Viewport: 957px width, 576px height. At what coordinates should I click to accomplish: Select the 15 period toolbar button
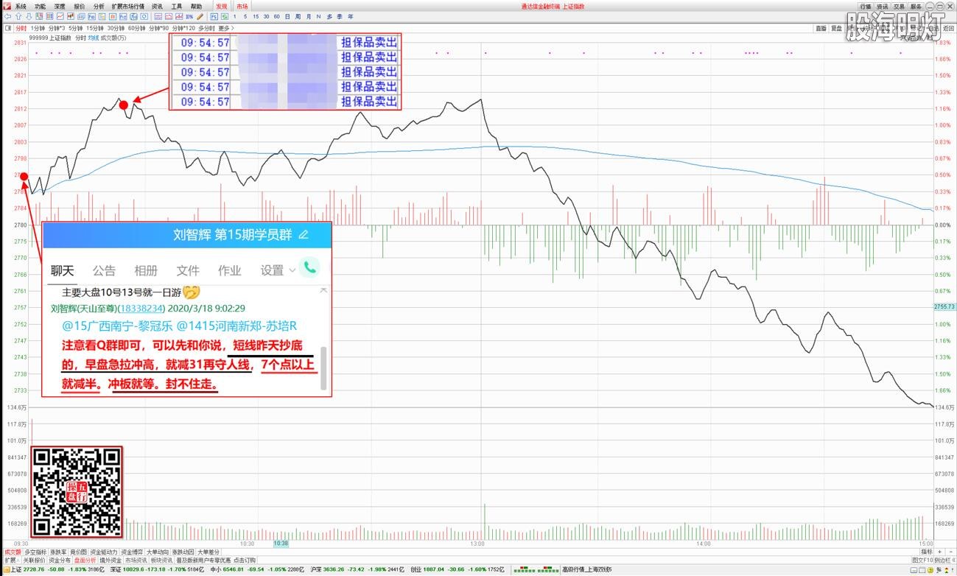point(256,16)
